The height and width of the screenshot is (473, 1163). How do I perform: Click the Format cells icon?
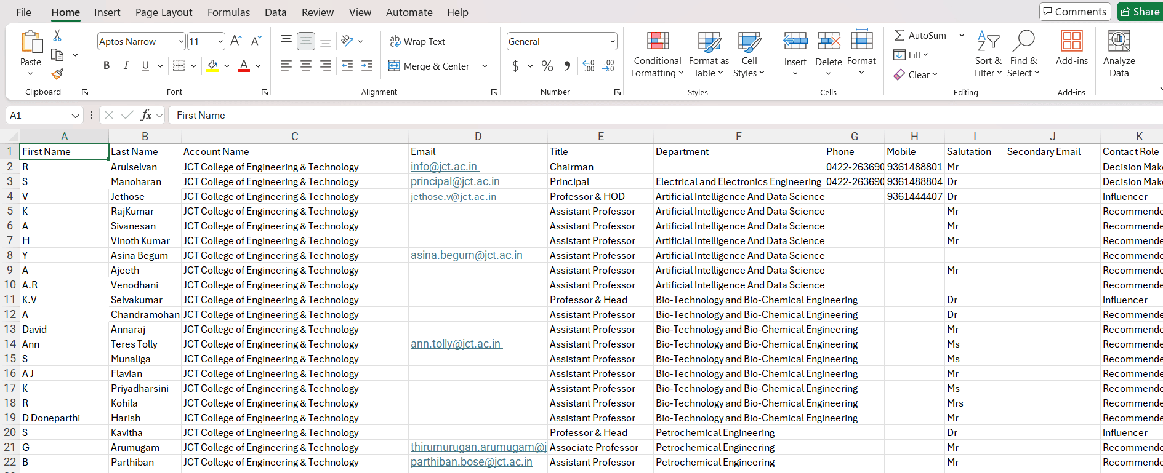click(861, 41)
